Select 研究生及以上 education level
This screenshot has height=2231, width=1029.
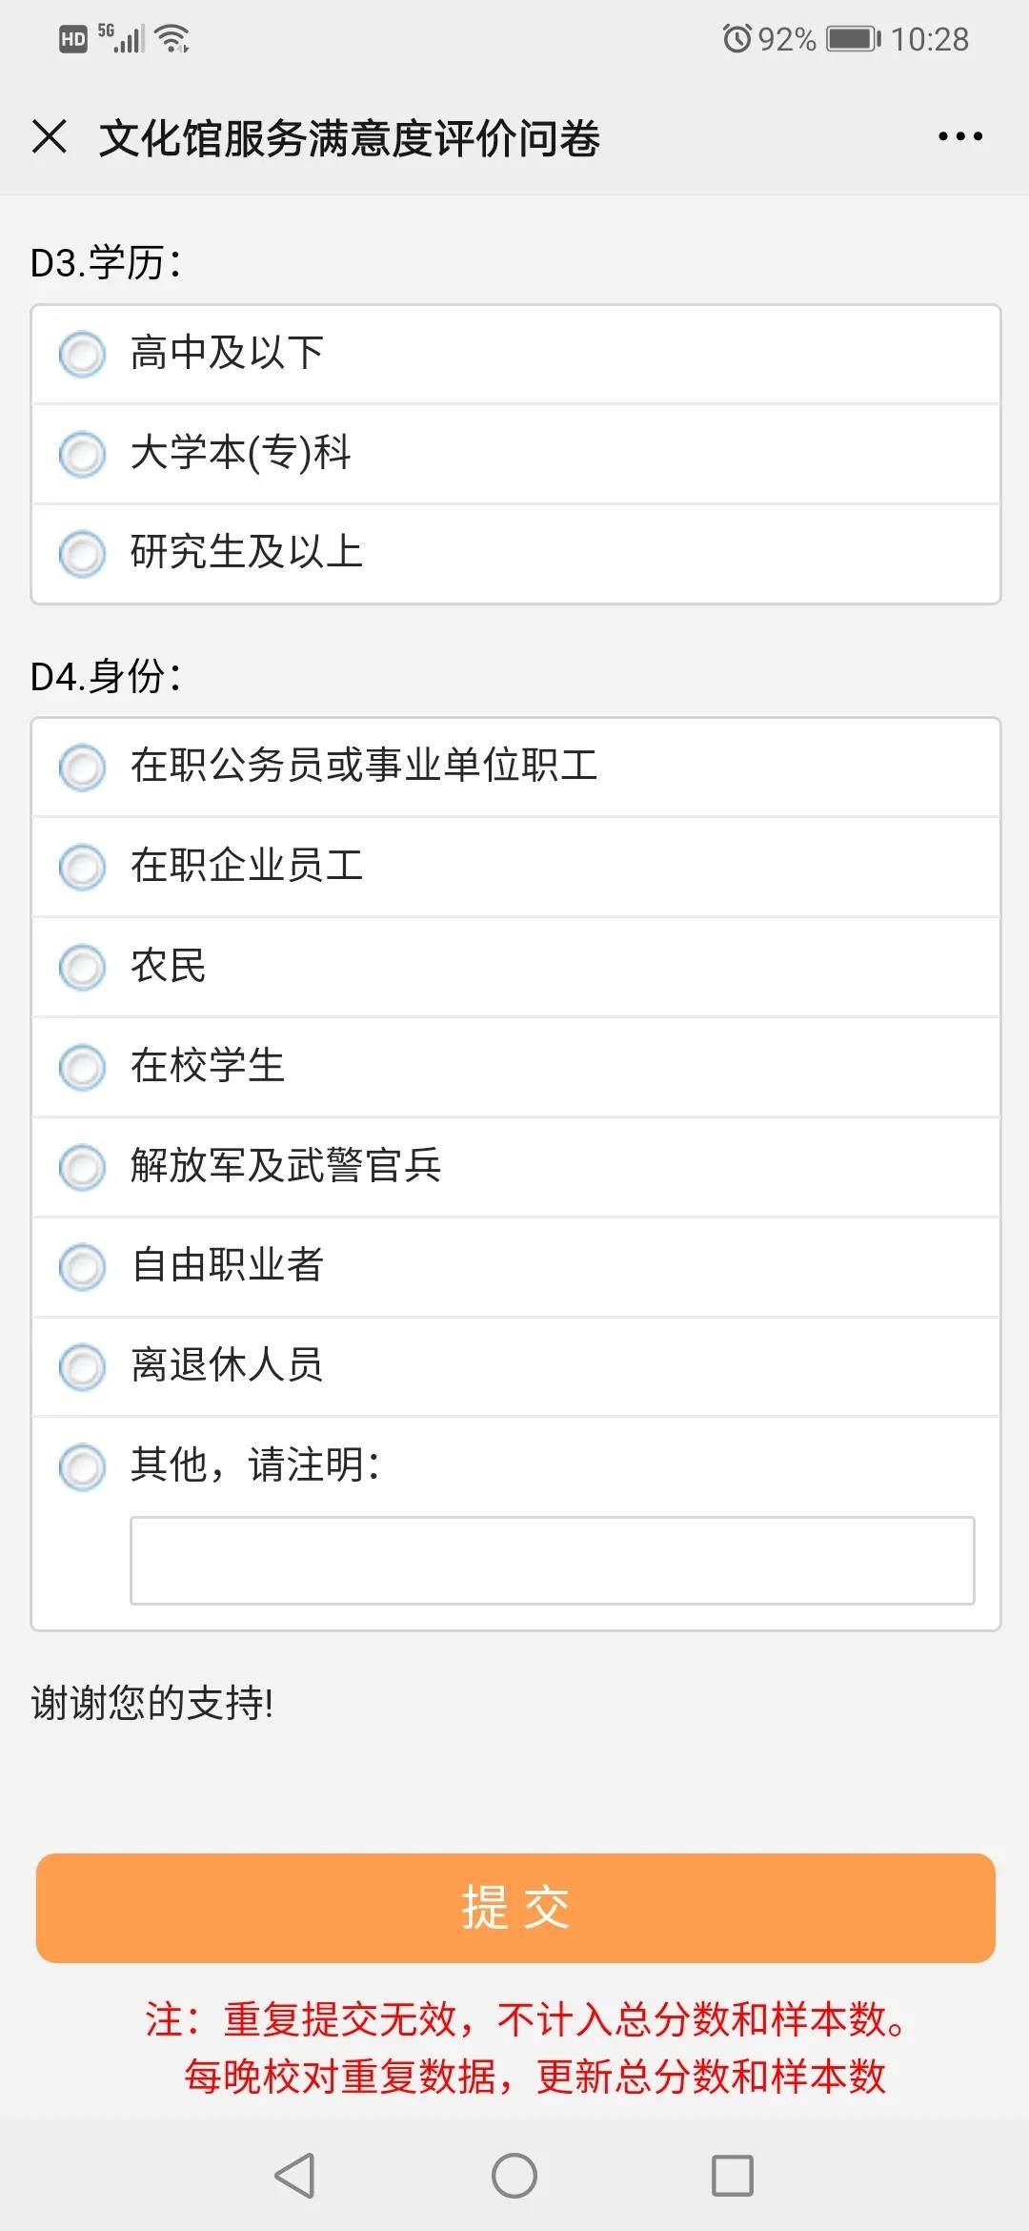point(82,554)
